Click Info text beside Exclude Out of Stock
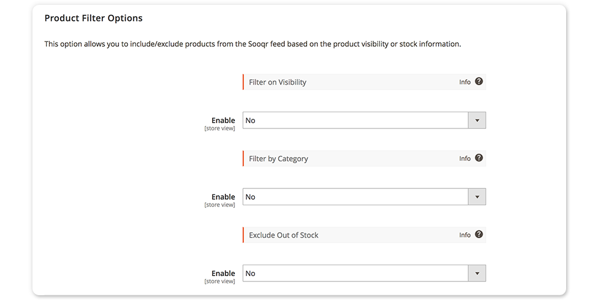The image size is (601, 300). pos(465,235)
